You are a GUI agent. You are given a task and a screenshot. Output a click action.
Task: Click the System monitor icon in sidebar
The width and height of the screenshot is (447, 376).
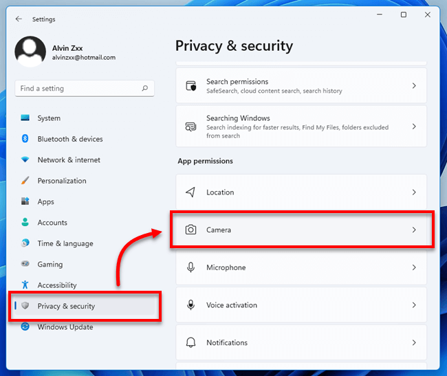click(x=25, y=118)
